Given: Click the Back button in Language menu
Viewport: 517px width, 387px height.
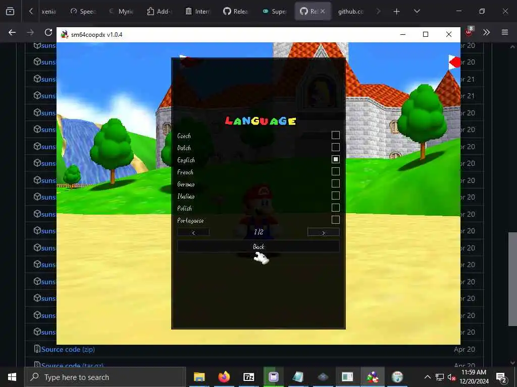Looking at the screenshot, I should pyautogui.click(x=258, y=246).
